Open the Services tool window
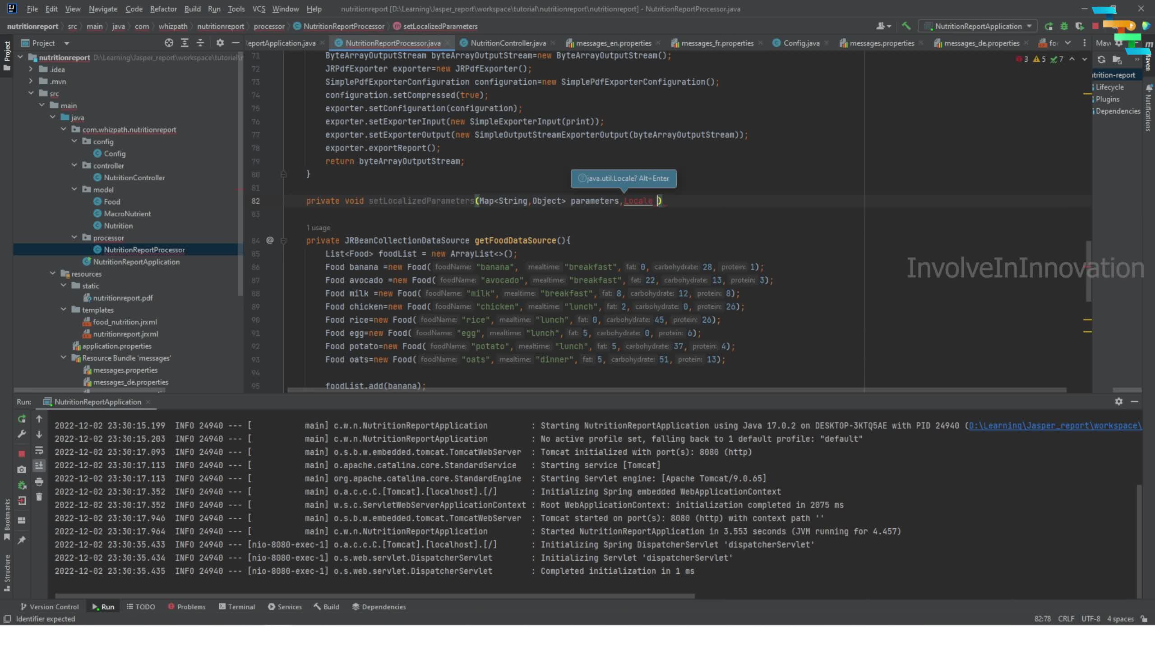Viewport: 1155px width, 649px height. pyautogui.click(x=285, y=607)
